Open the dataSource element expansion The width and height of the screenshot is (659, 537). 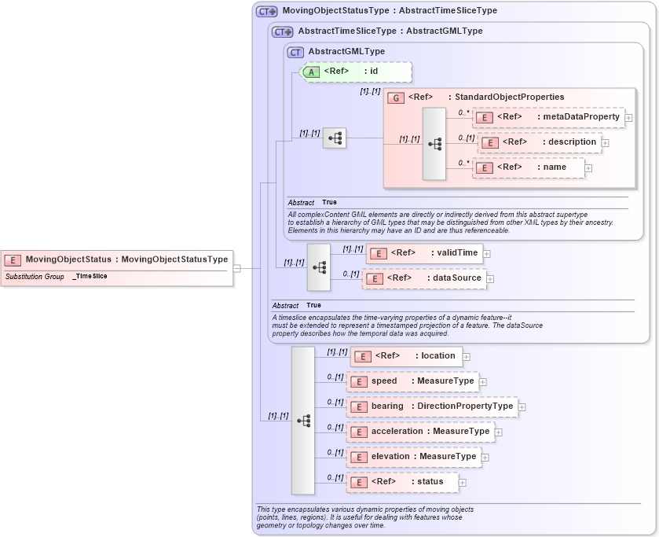pos(490,279)
